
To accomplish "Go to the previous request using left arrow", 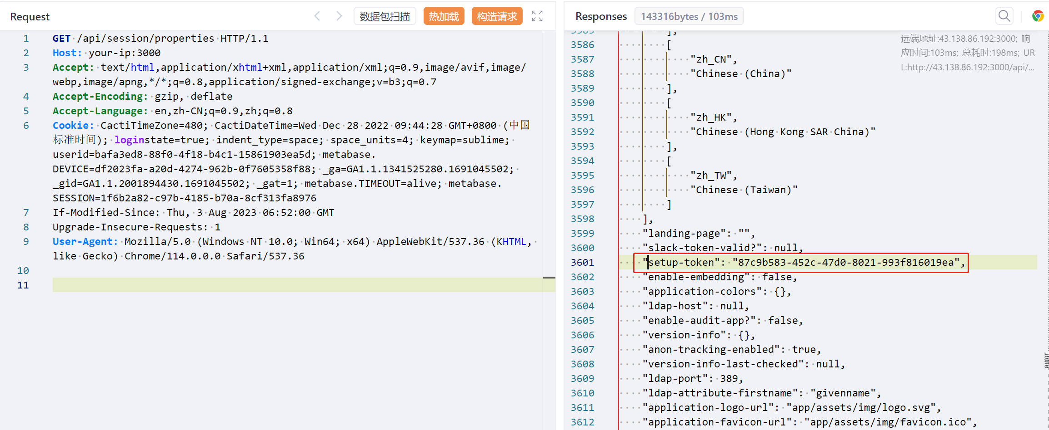I will click(x=317, y=16).
